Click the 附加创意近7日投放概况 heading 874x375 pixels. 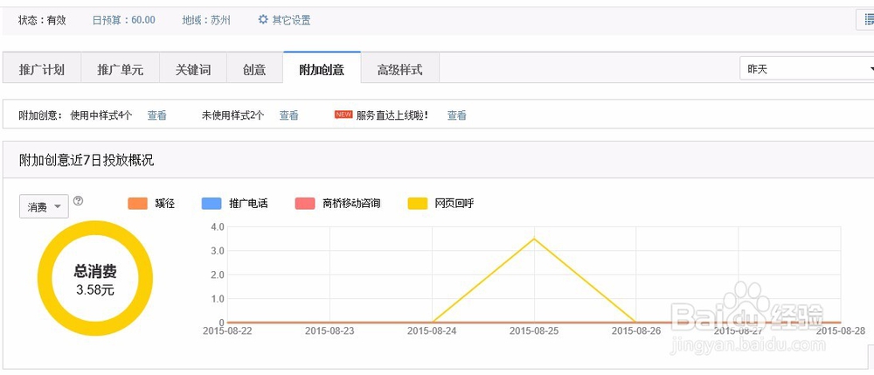point(87,161)
